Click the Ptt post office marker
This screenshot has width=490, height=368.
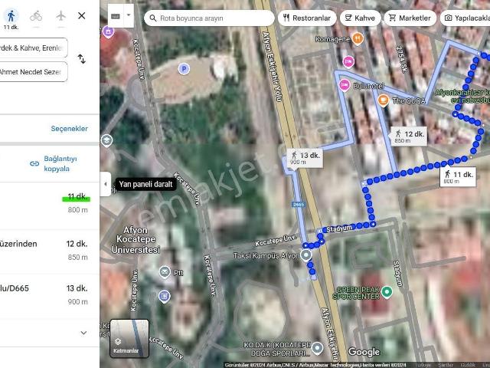click(x=165, y=272)
